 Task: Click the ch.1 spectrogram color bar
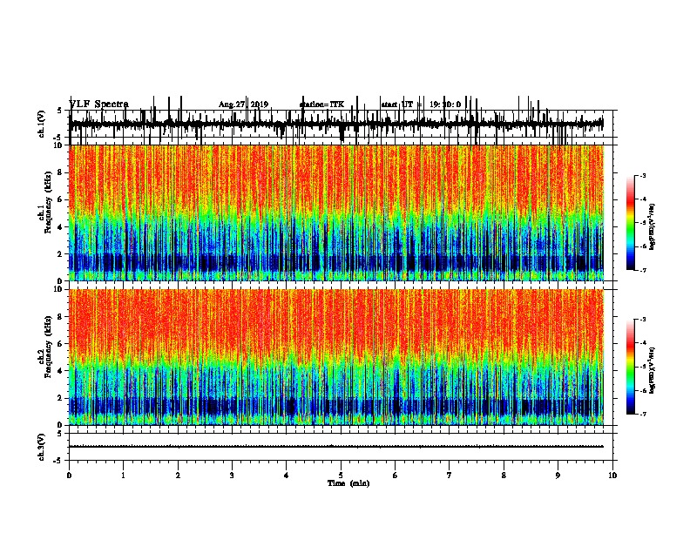click(631, 223)
